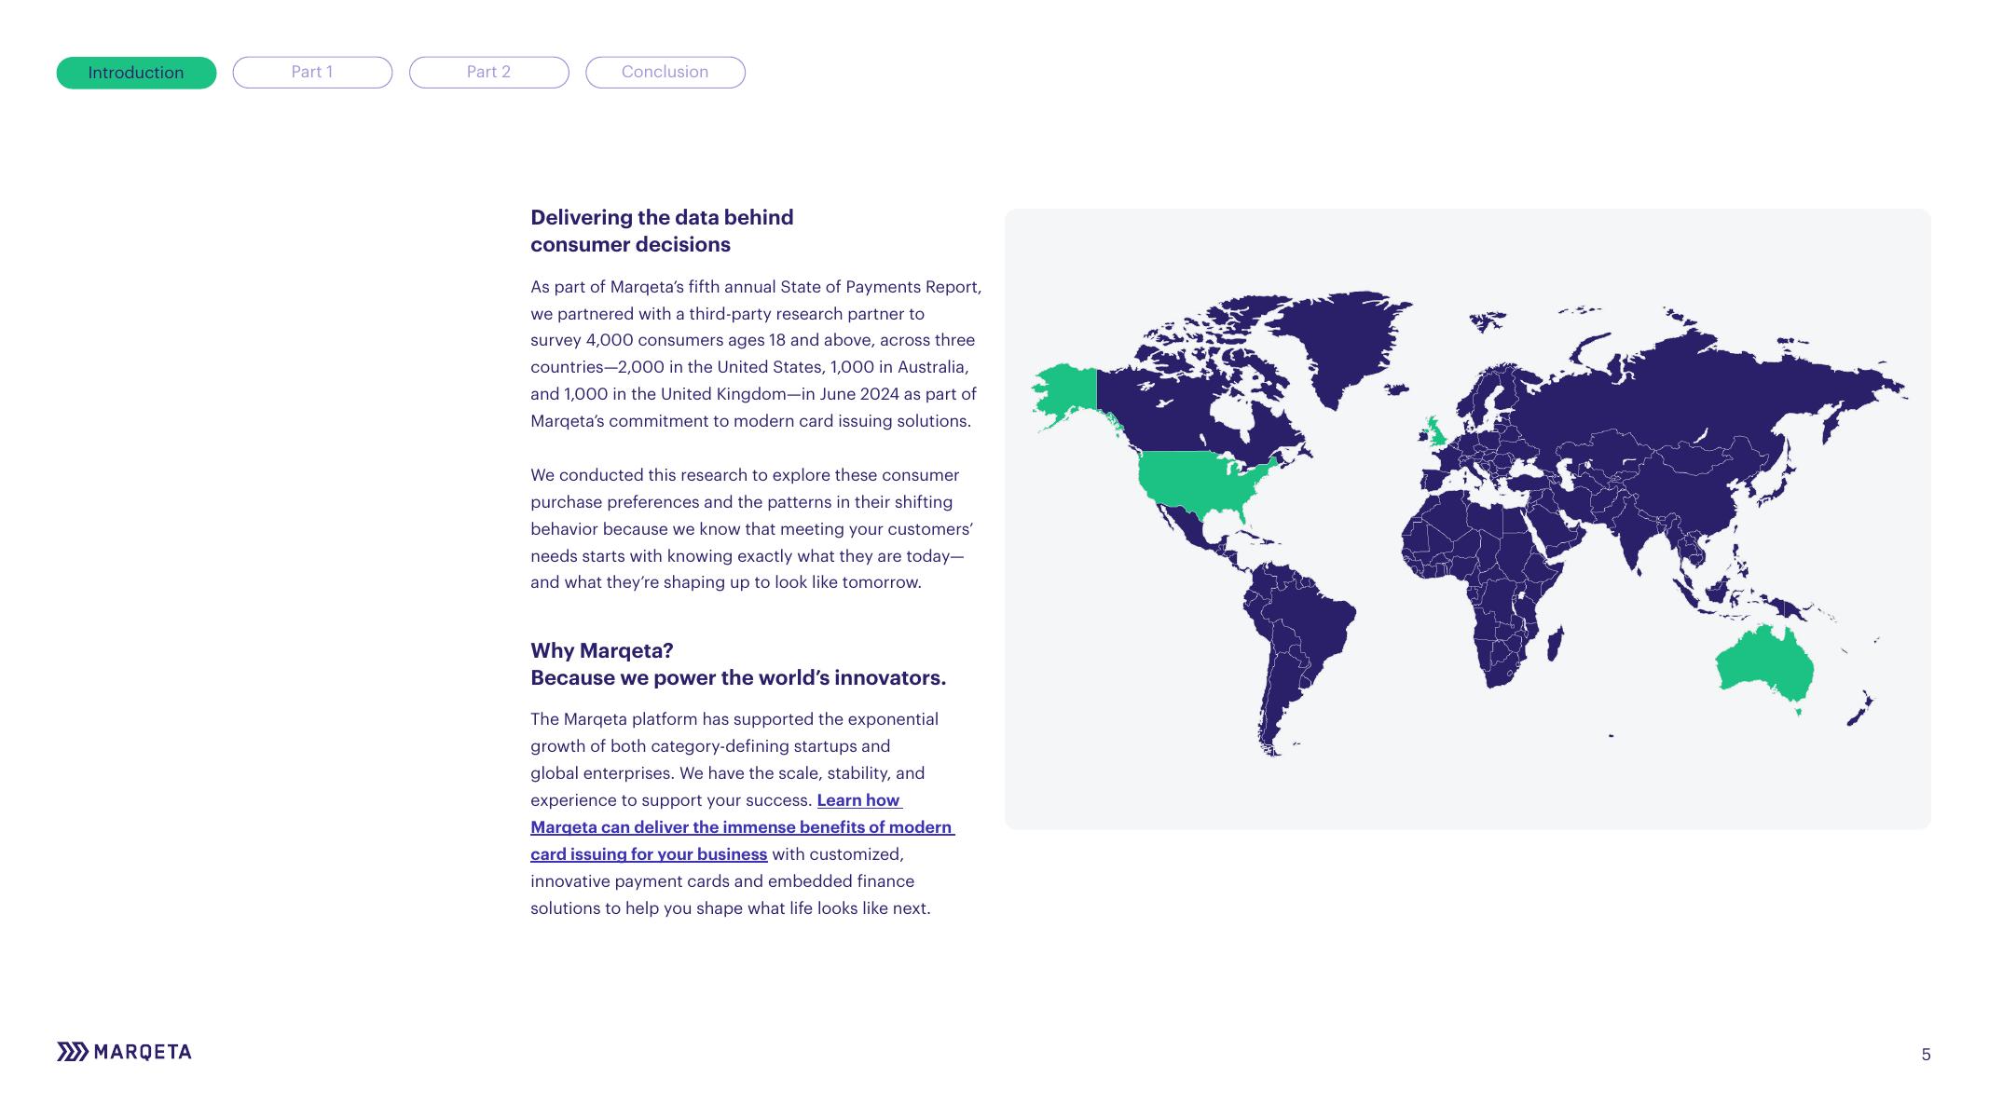1989x1118 pixels.
Task: Click green Alaska region on the map
Action: pos(1067,389)
